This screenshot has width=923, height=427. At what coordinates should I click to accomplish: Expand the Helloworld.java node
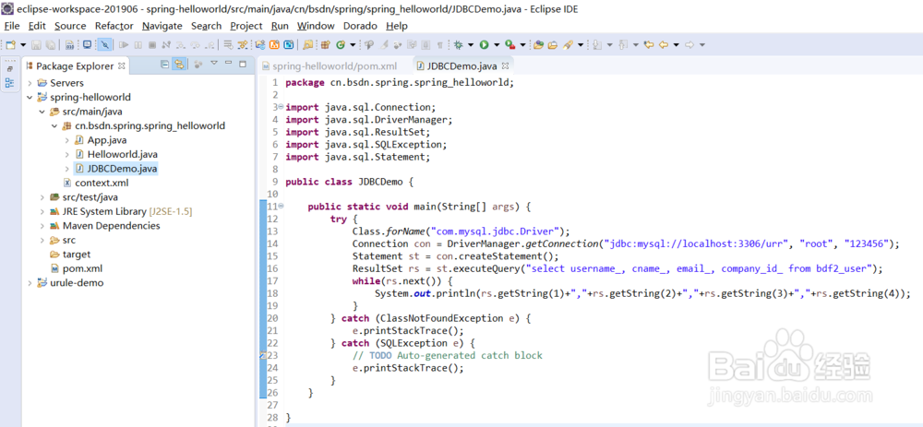click(x=67, y=154)
